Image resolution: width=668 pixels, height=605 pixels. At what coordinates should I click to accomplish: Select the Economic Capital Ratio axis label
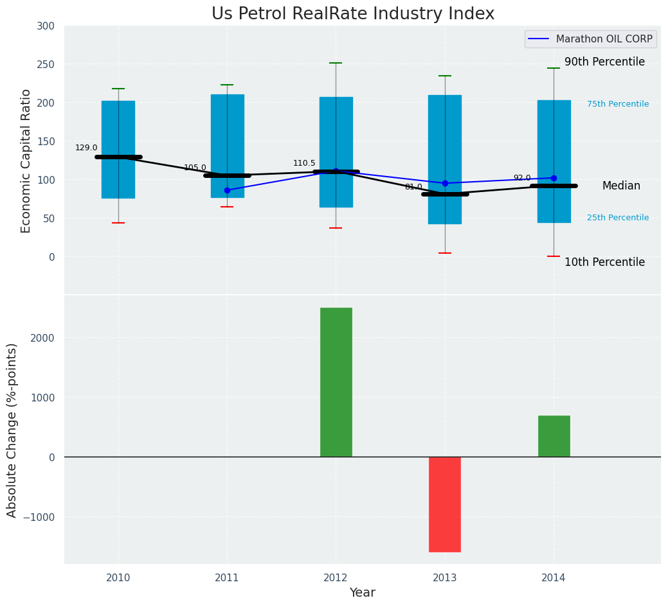26,161
